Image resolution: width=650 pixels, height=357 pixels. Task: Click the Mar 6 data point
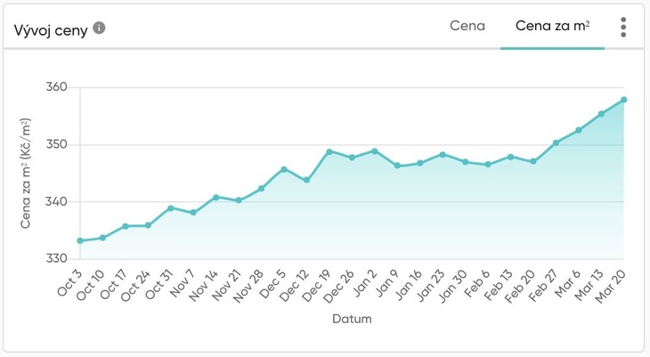(579, 130)
